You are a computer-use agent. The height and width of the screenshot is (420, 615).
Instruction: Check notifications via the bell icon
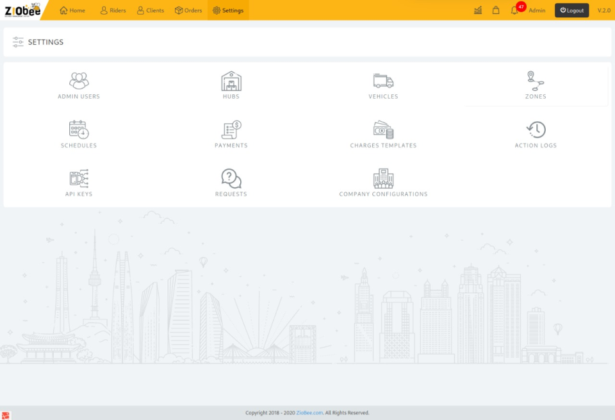(514, 11)
